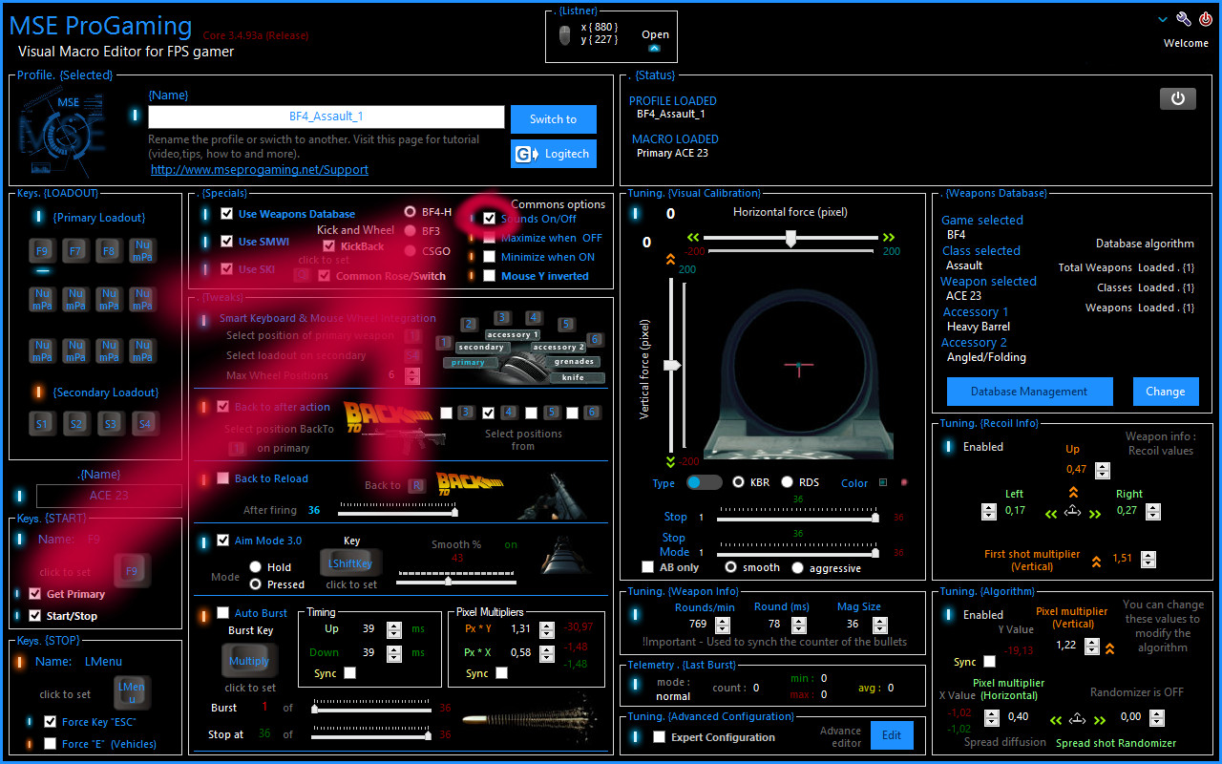The width and height of the screenshot is (1222, 764).
Task: Click the Smooth % slider
Action: tap(456, 579)
